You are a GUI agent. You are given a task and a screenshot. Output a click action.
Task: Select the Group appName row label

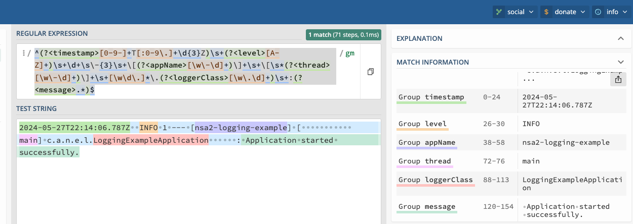click(427, 142)
